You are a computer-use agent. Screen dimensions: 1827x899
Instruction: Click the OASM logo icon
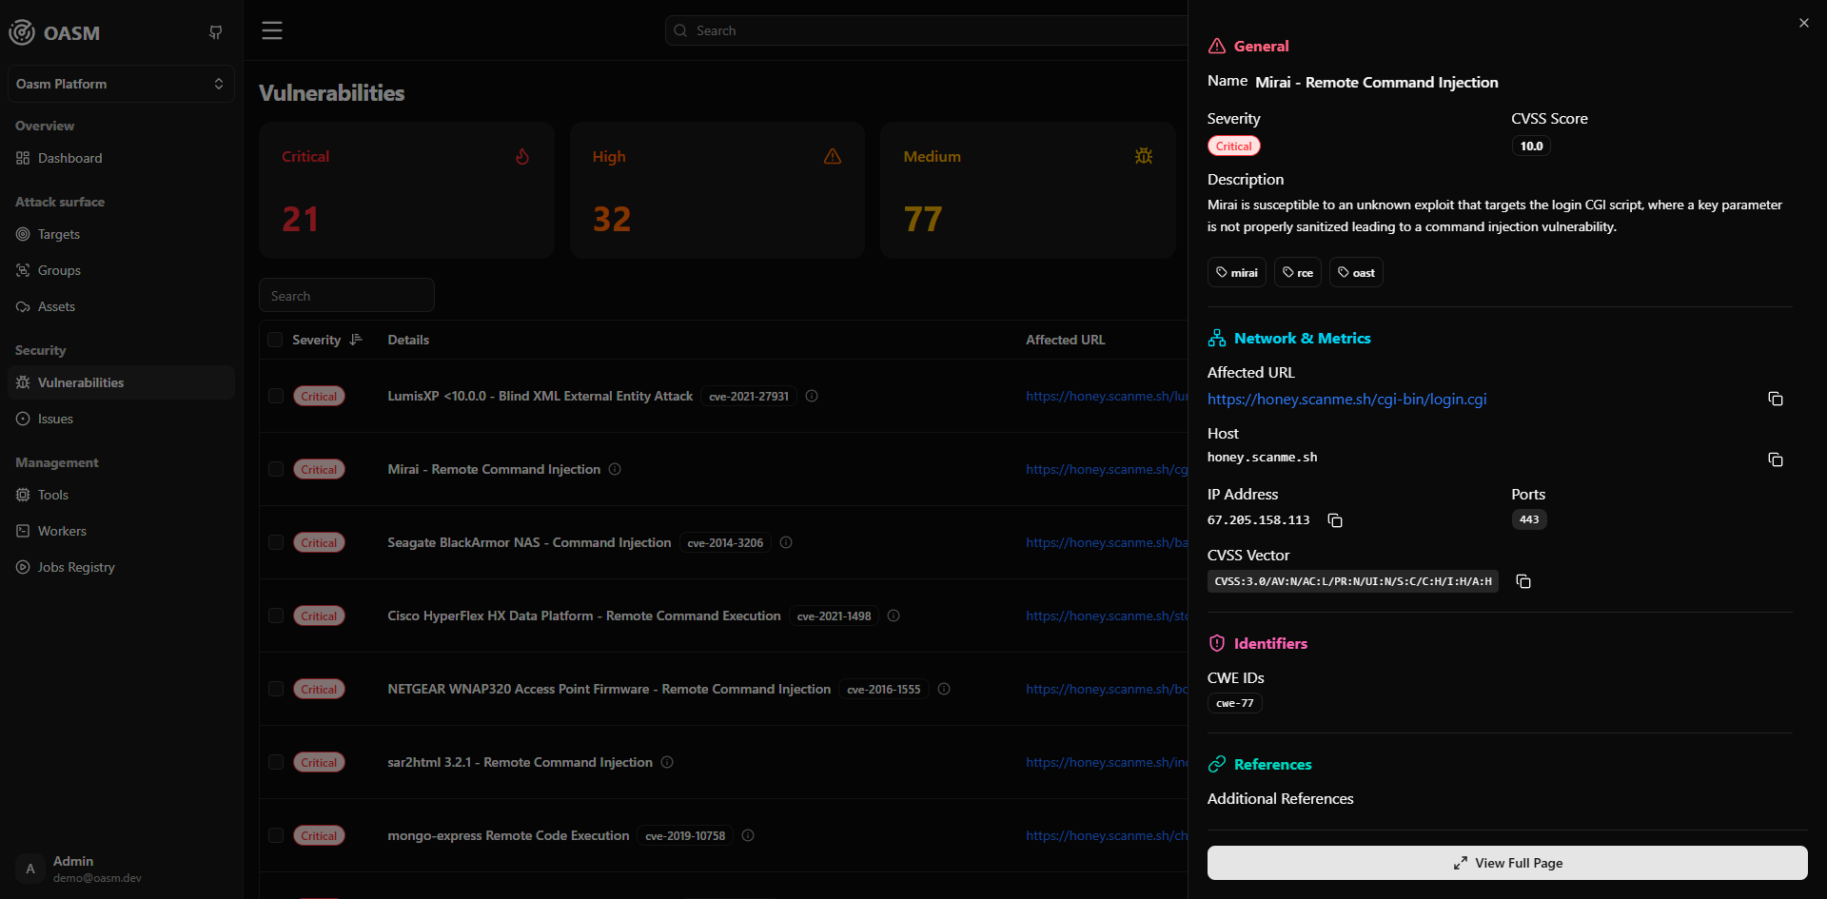pyautogui.click(x=22, y=32)
